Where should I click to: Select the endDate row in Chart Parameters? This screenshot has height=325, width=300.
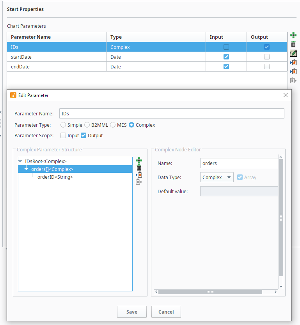(x=57, y=66)
